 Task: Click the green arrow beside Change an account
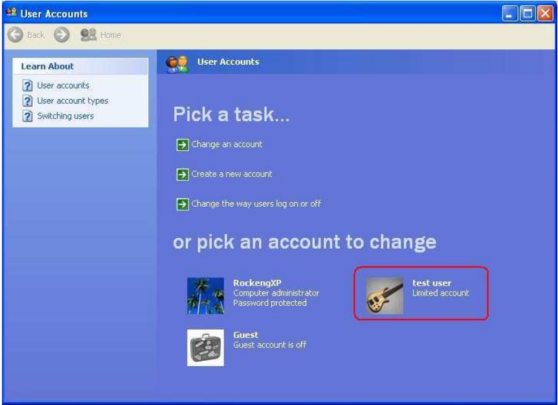click(x=183, y=145)
